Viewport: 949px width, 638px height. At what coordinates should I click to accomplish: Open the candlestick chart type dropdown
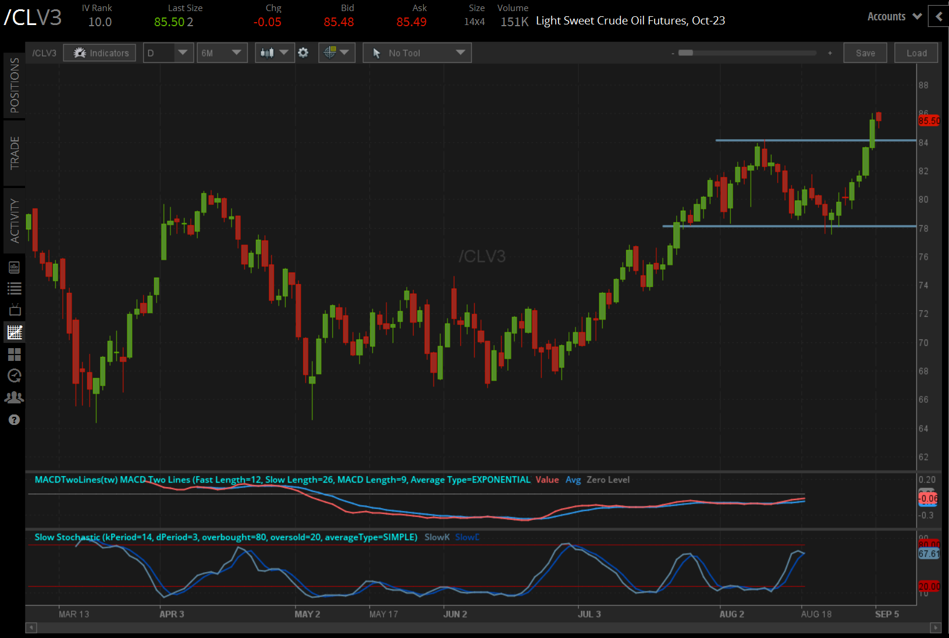pos(275,53)
